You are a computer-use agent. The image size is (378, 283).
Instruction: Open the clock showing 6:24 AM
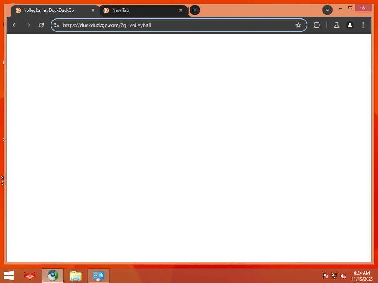[x=362, y=276]
